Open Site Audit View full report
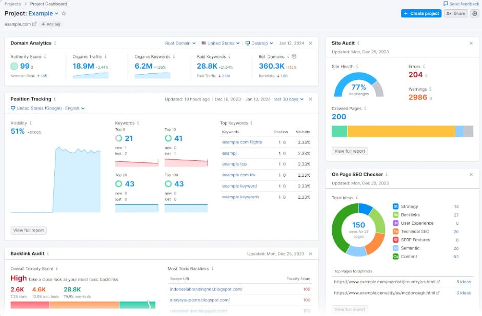 tap(350, 151)
